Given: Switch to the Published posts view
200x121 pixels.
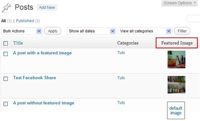Looking at the screenshot, I should (25, 21).
